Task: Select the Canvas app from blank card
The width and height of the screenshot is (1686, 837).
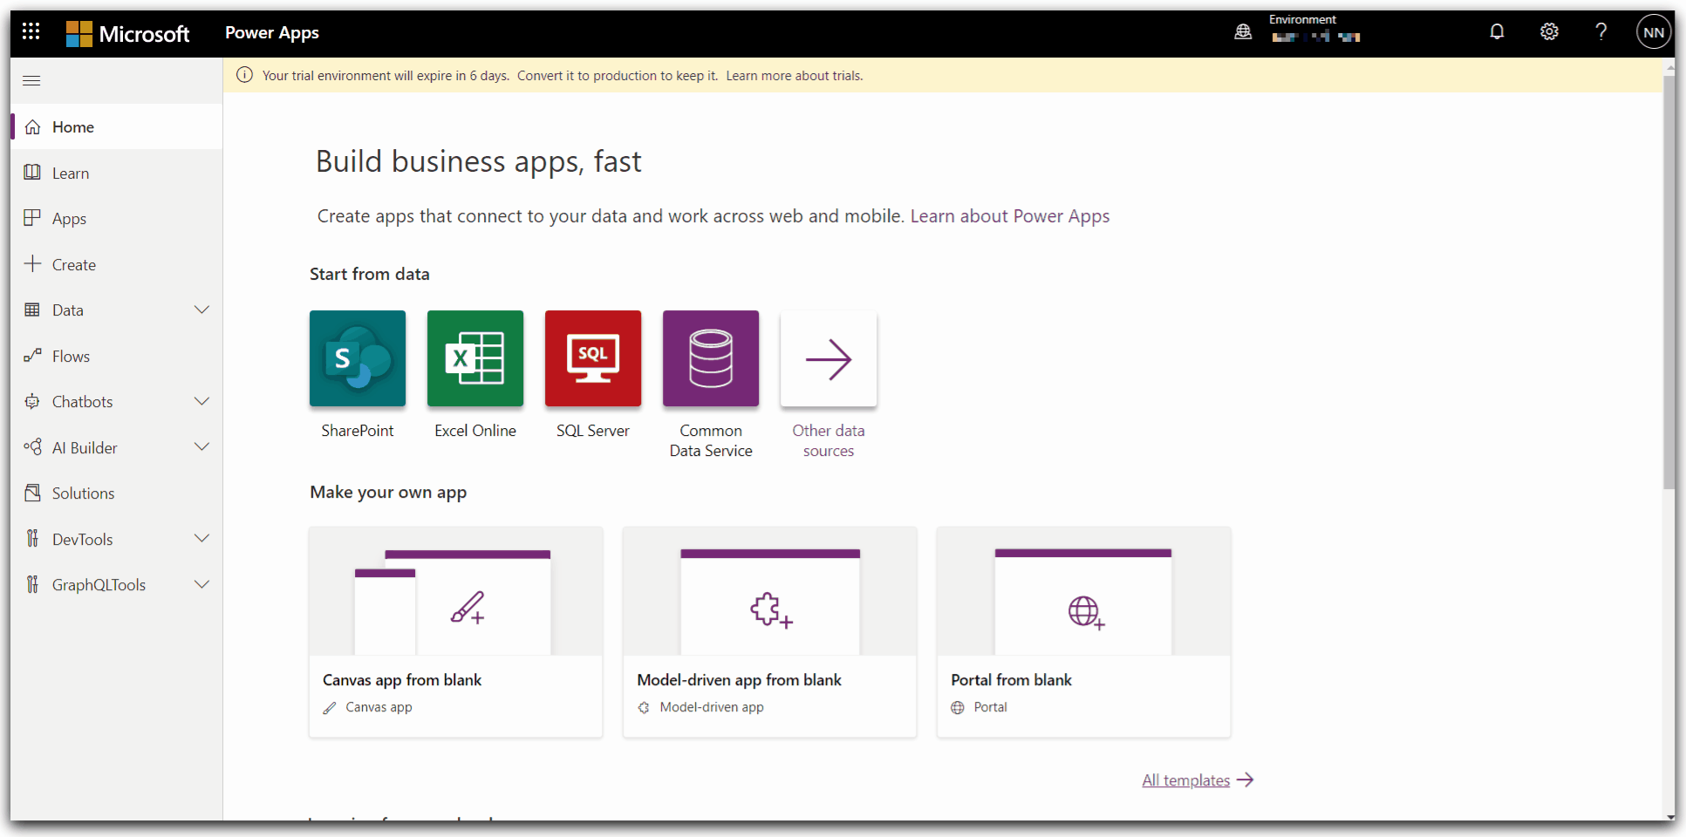Action: [x=455, y=632]
